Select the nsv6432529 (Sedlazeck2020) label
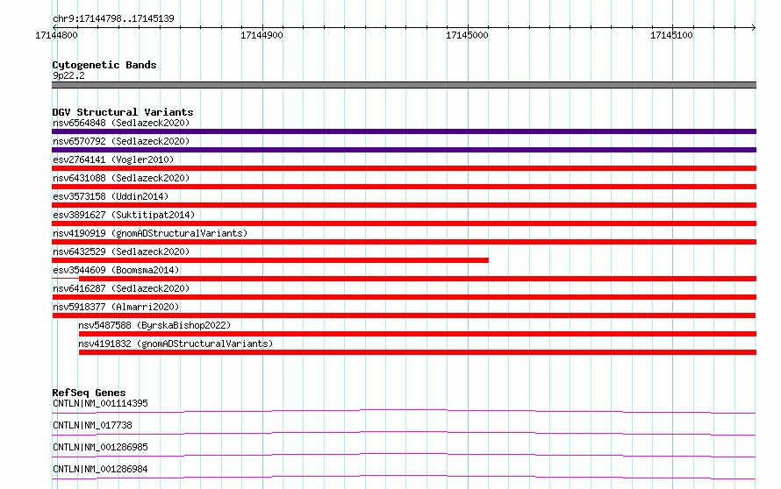Screen dimensions: 781x489 (121, 252)
